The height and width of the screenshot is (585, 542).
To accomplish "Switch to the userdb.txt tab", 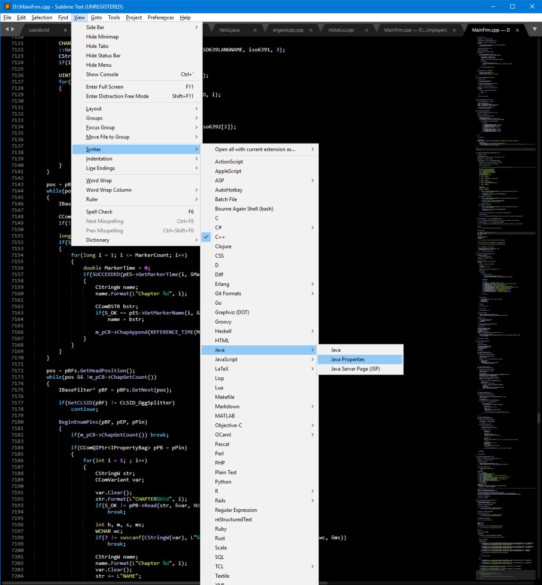I will click(39, 30).
